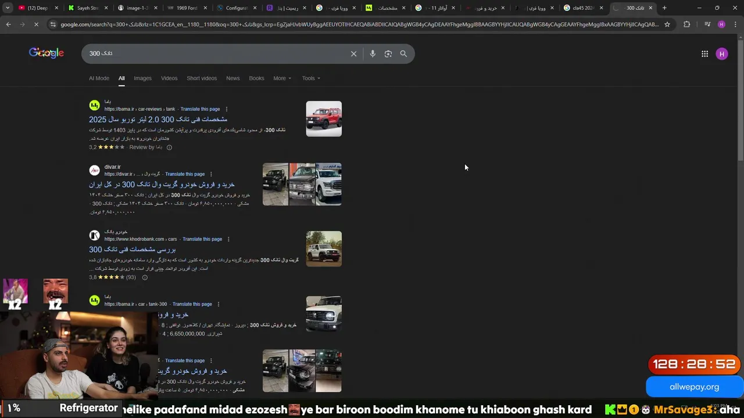744x418 pixels.
Task: Click the magnifier search button
Action: (x=403, y=53)
